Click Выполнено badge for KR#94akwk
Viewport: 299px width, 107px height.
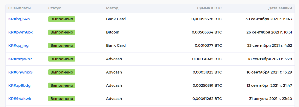coord(62,99)
